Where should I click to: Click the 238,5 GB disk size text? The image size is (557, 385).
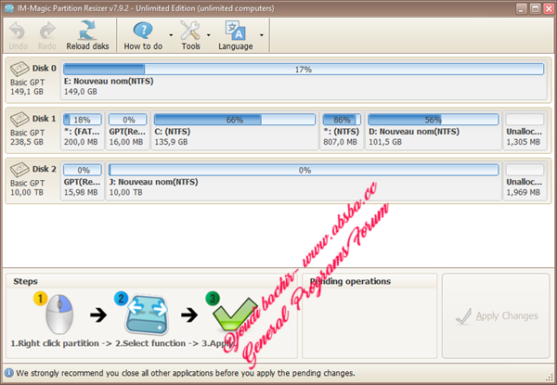click(27, 142)
